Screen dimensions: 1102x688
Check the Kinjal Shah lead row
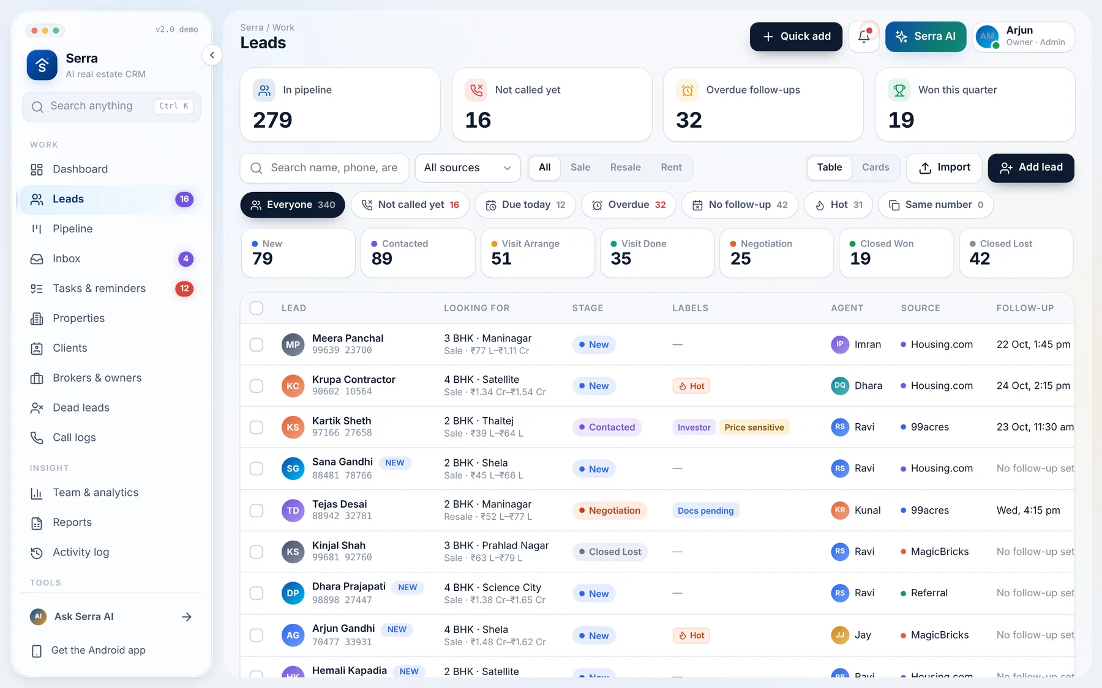257,552
